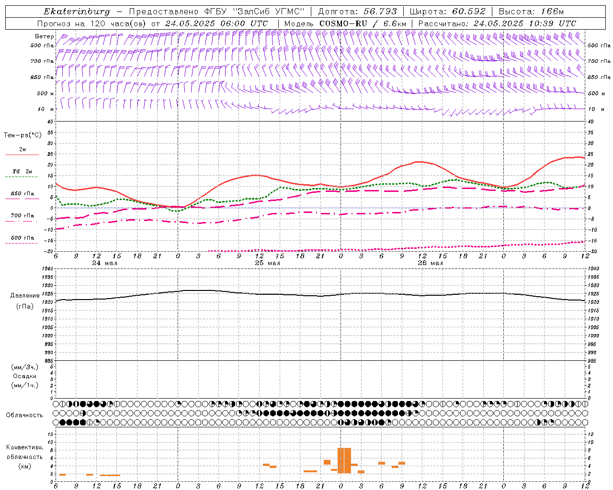Click the "25 мая" date label
The width and height of the screenshot is (613, 490).
point(268,263)
